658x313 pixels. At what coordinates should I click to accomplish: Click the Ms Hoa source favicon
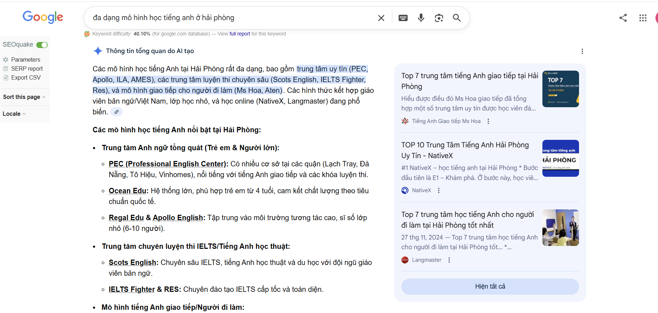(405, 121)
